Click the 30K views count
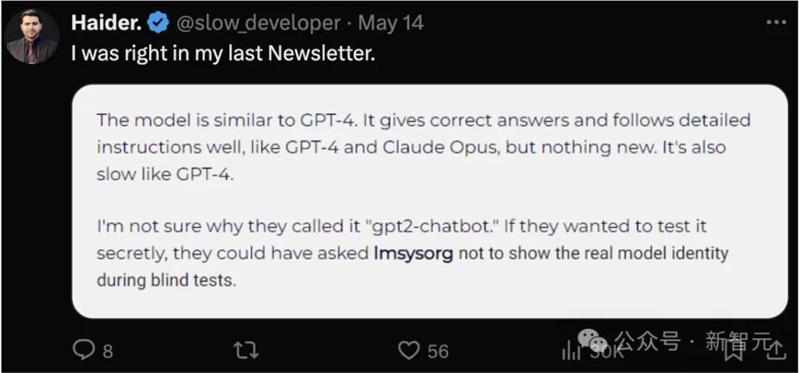This screenshot has width=799, height=373. 606,351
